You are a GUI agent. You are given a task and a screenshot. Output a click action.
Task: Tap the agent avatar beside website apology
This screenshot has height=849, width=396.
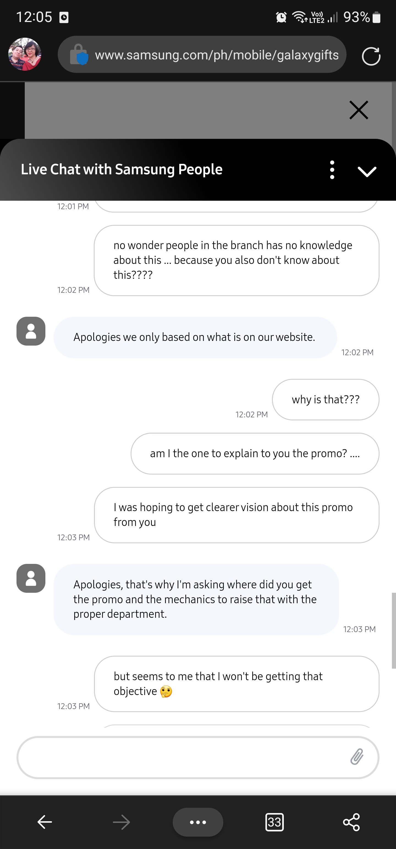(x=31, y=331)
